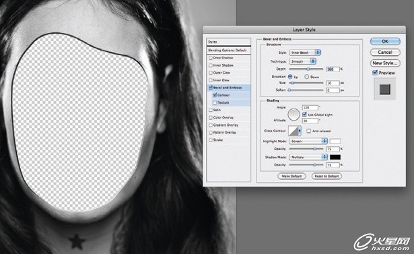The height and width of the screenshot is (254, 414).
Task: Click the style preview thumbnail square
Action: (384, 89)
